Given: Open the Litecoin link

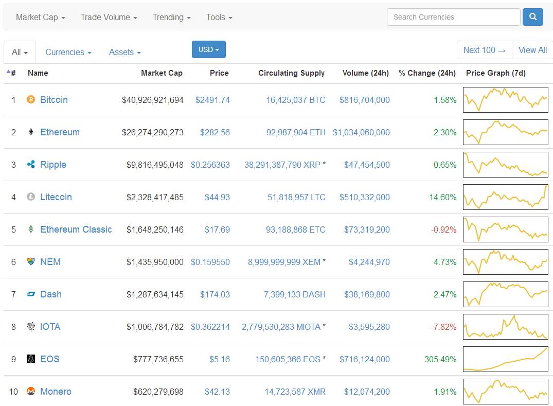Looking at the screenshot, I should click(x=56, y=197).
